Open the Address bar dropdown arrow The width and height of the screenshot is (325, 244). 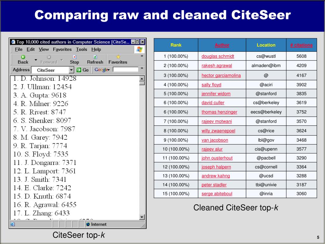(x=71, y=70)
